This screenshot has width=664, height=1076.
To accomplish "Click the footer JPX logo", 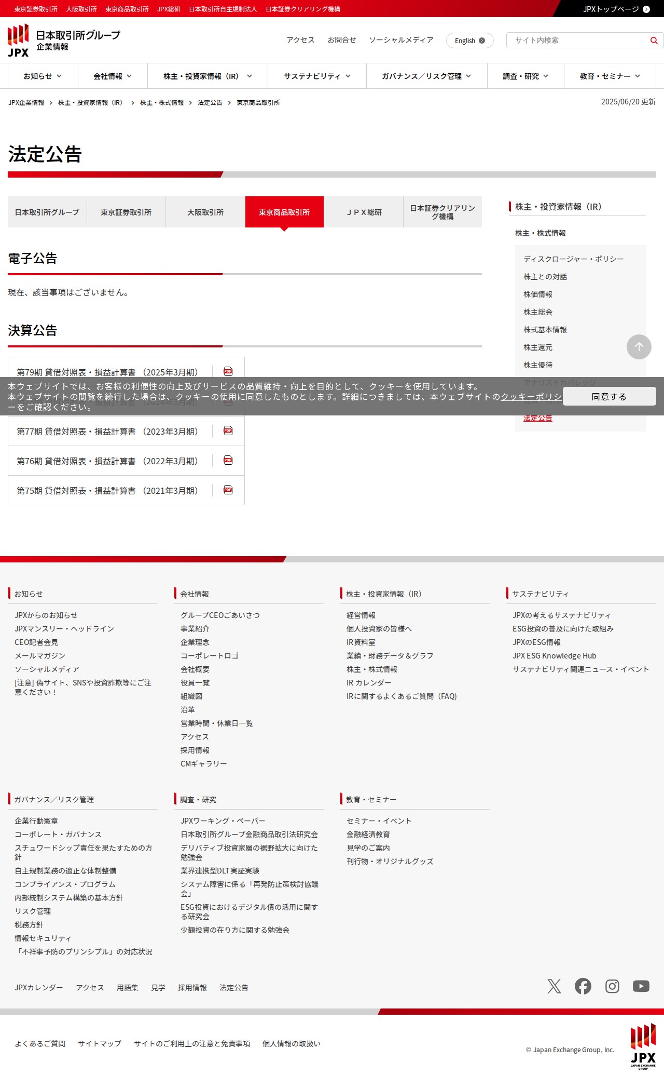I will (643, 1046).
